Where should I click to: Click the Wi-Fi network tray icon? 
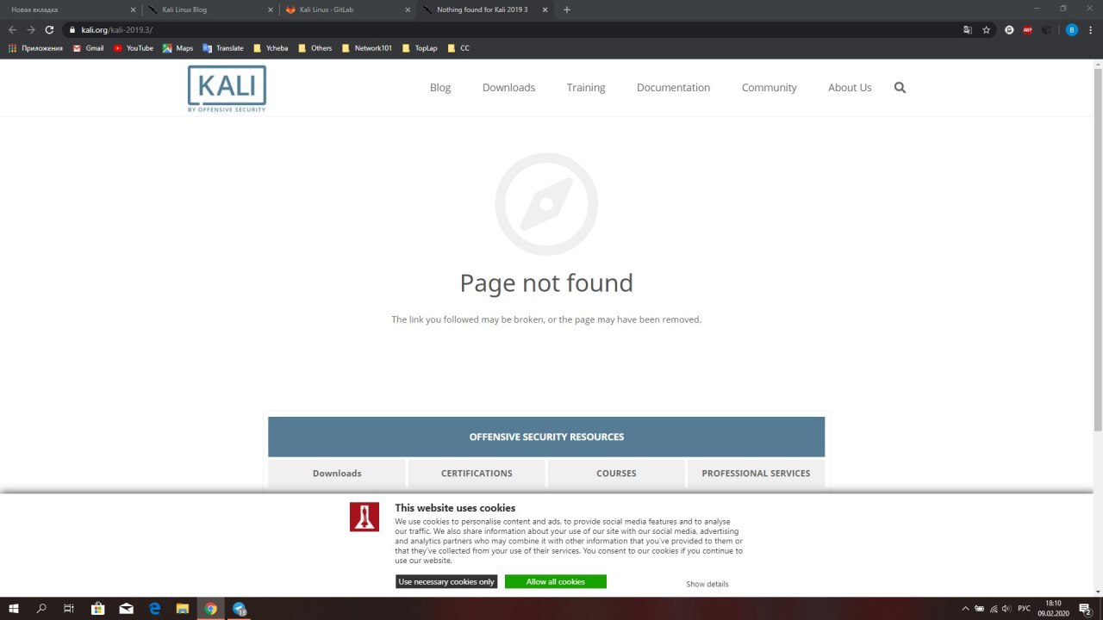993,609
